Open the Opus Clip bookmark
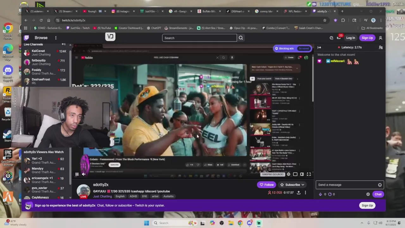The image size is (405, 228). (243, 28)
